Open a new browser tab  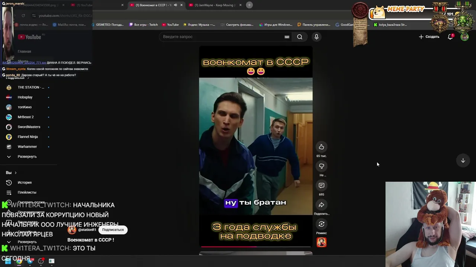click(249, 5)
